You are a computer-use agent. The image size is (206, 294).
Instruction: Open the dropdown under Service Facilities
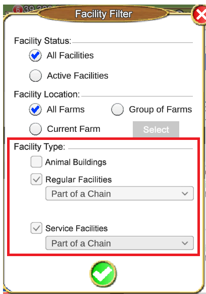tap(120, 243)
